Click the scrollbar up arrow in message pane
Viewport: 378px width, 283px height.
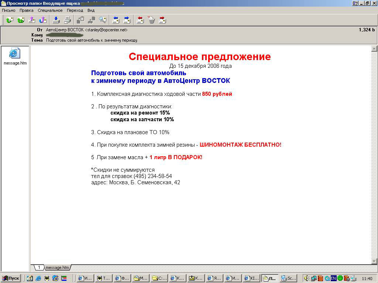[x=374, y=49]
